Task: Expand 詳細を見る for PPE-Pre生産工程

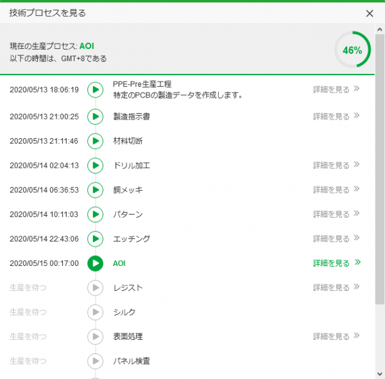Action: pos(336,90)
